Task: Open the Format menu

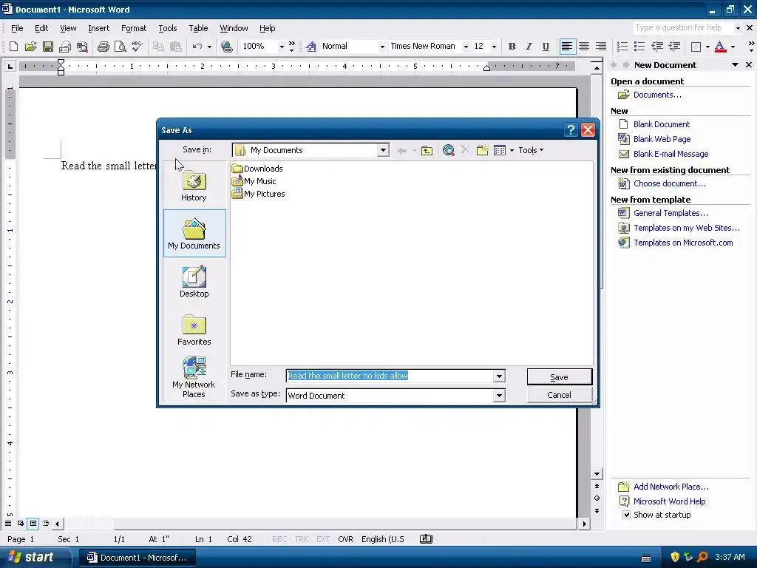Action: (x=134, y=28)
